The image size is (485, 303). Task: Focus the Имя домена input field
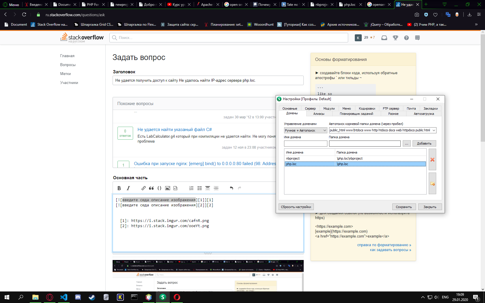pyautogui.click(x=305, y=143)
